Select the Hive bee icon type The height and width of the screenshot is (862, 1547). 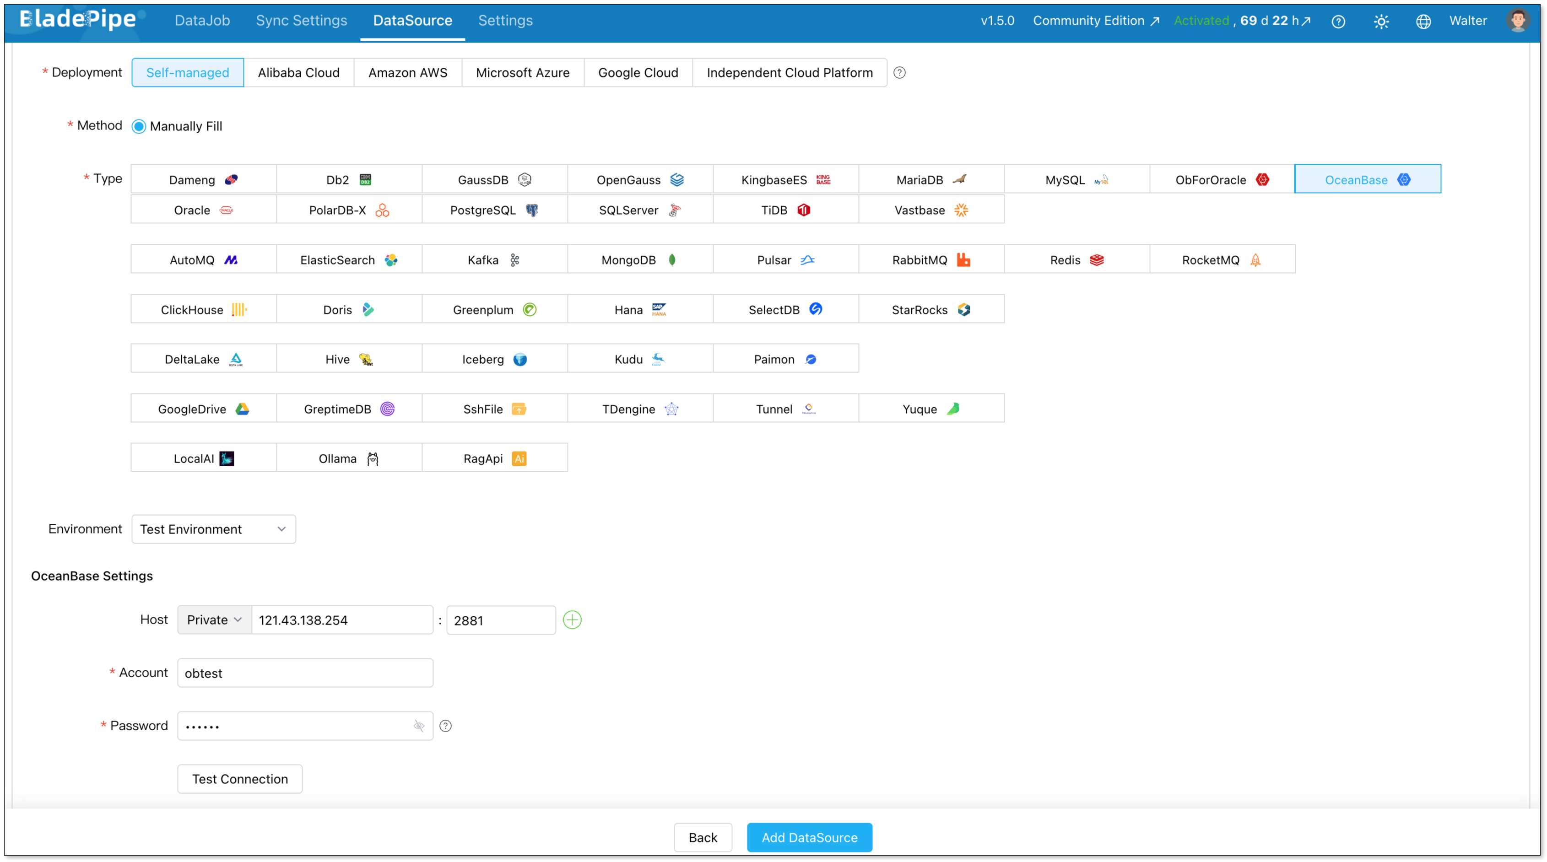[366, 360]
